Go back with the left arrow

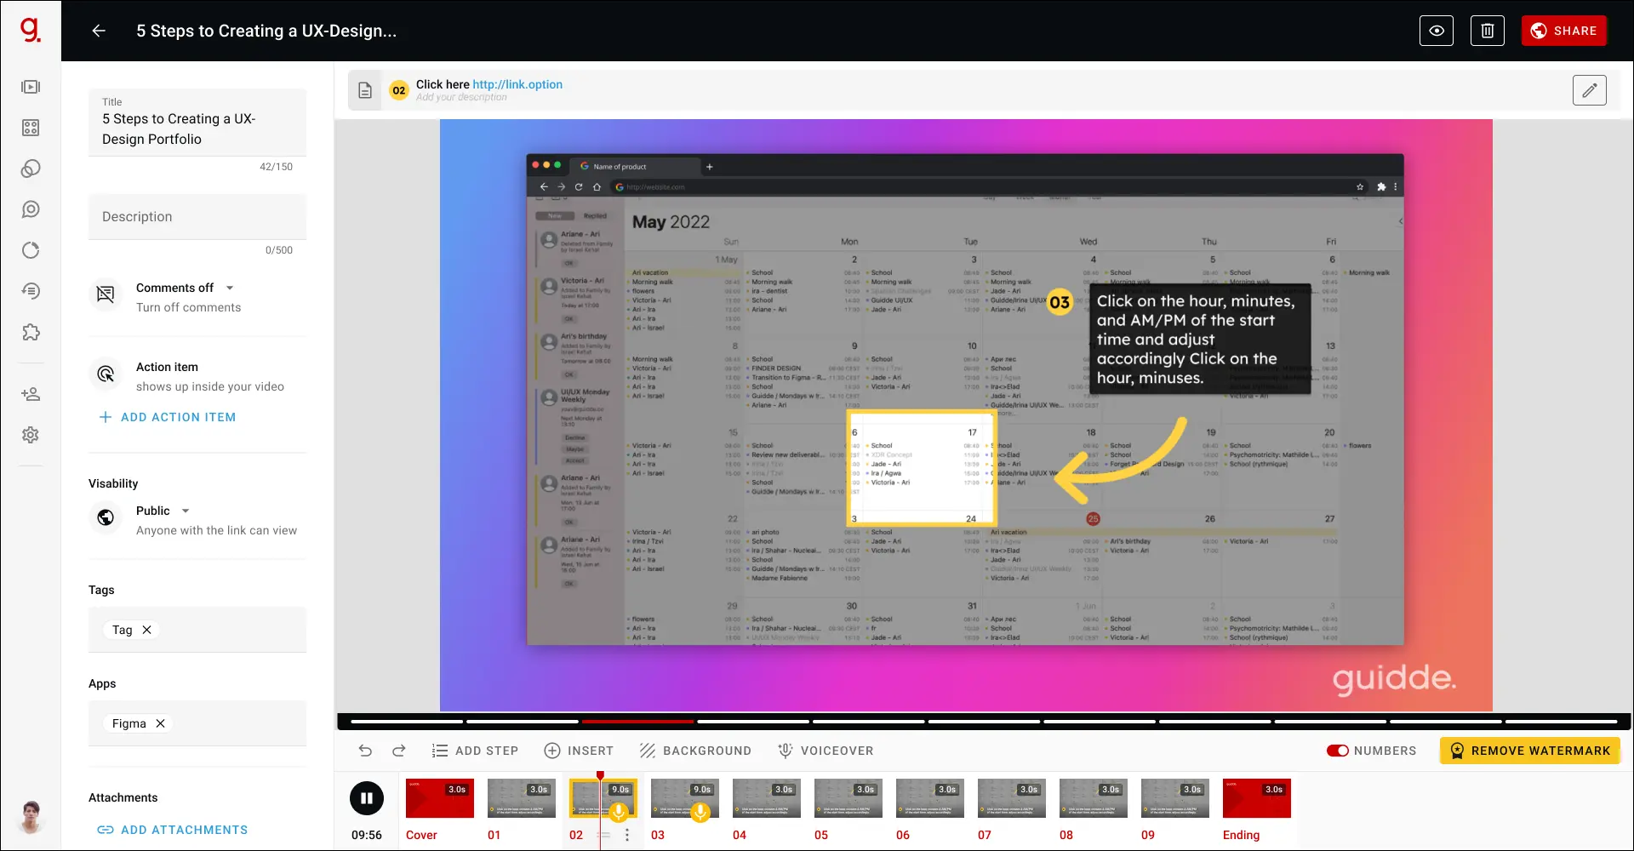[x=99, y=31]
